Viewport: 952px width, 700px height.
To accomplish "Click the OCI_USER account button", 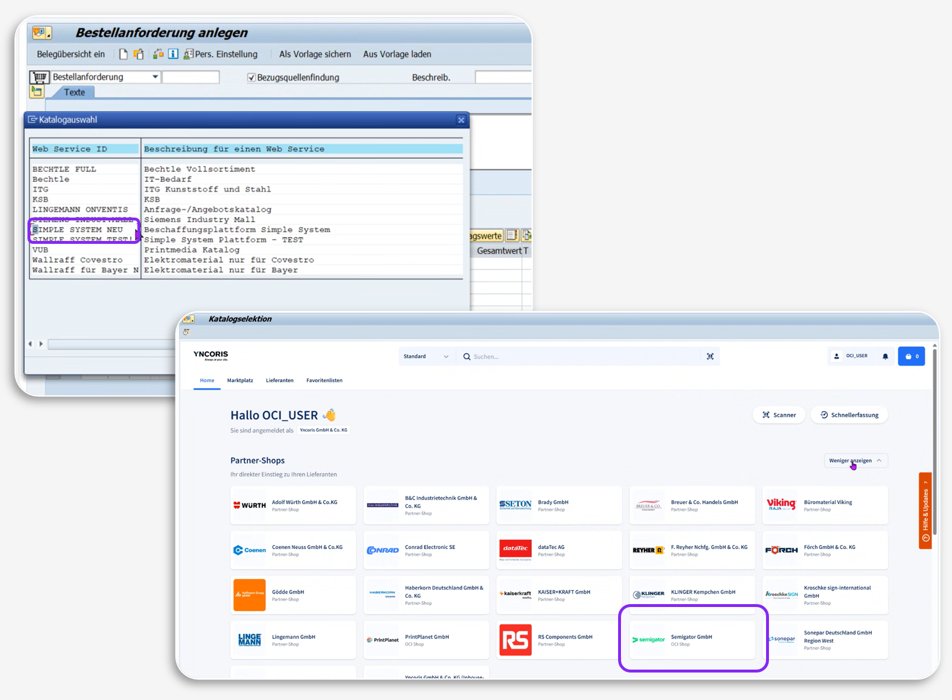I will click(x=851, y=356).
